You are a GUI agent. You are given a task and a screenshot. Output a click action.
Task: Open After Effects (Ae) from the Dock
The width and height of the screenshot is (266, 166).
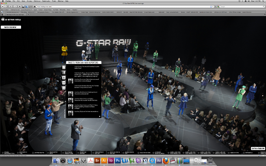pos(159,160)
